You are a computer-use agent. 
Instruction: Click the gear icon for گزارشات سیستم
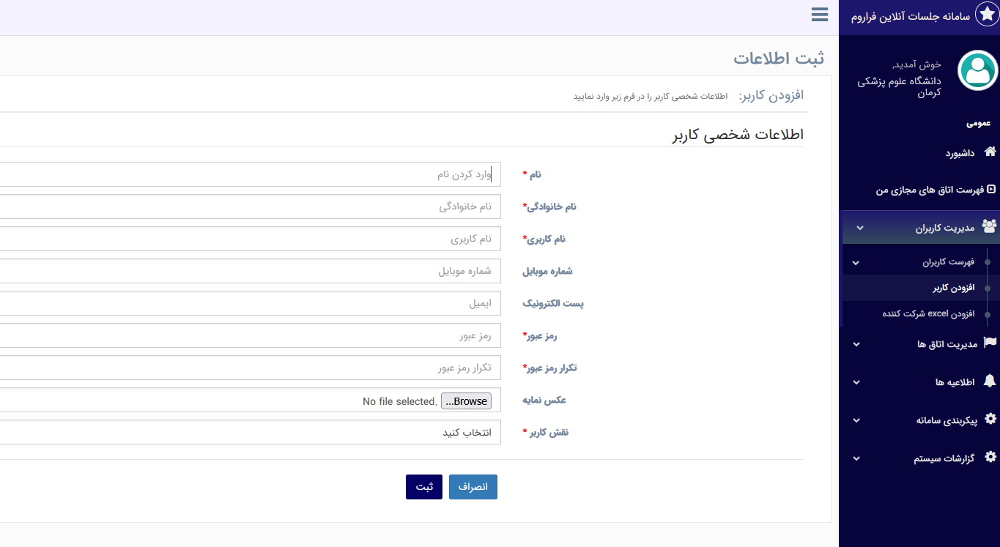click(x=990, y=457)
